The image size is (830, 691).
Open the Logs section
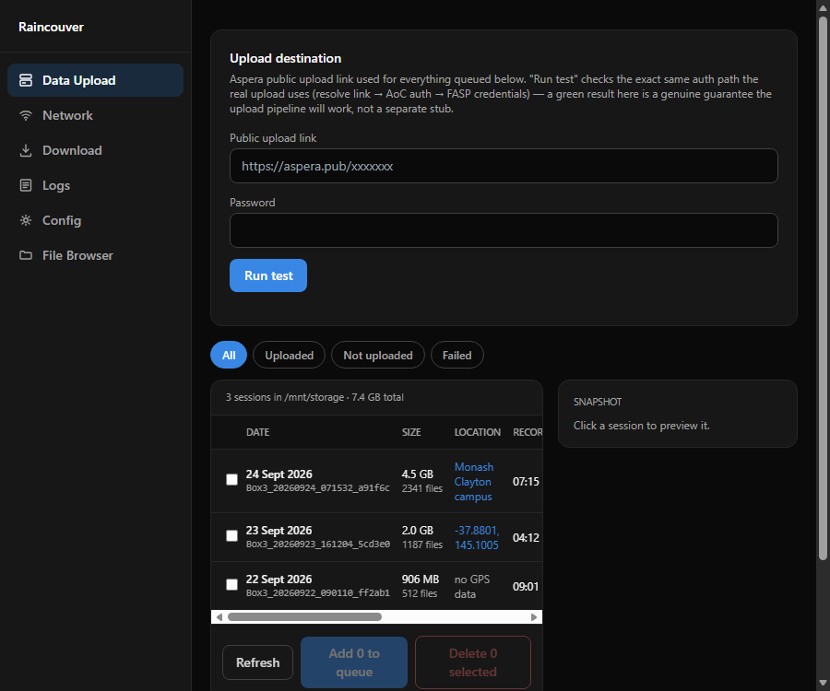[95, 185]
